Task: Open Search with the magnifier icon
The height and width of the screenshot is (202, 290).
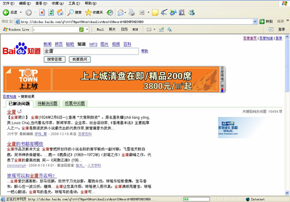Action: pyautogui.click(x=70, y=13)
